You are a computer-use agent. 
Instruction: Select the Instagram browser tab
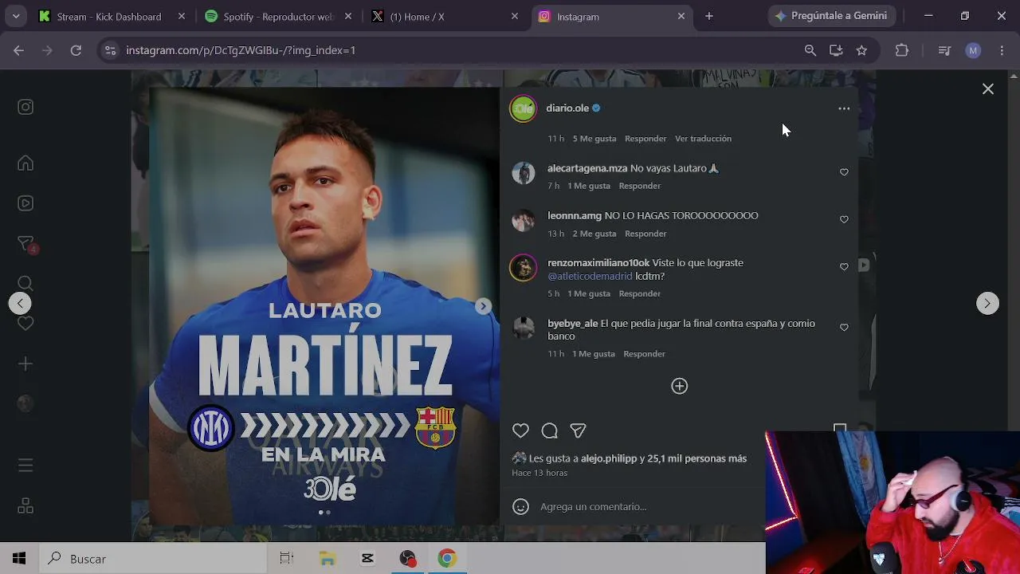[x=611, y=16]
